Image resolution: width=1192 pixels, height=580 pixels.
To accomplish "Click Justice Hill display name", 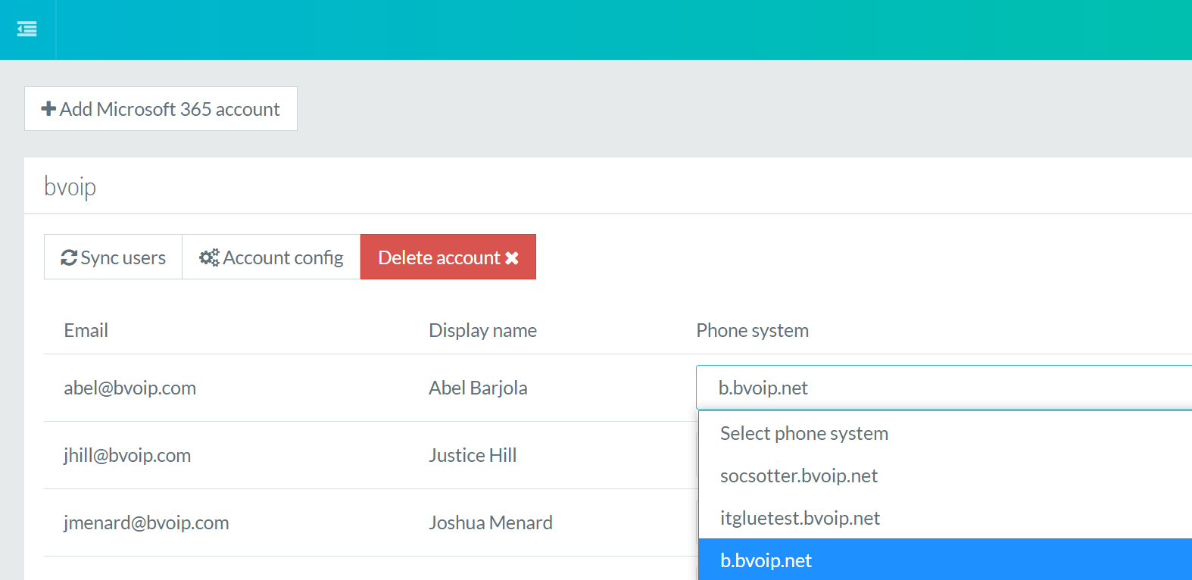I will (x=473, y=455).
